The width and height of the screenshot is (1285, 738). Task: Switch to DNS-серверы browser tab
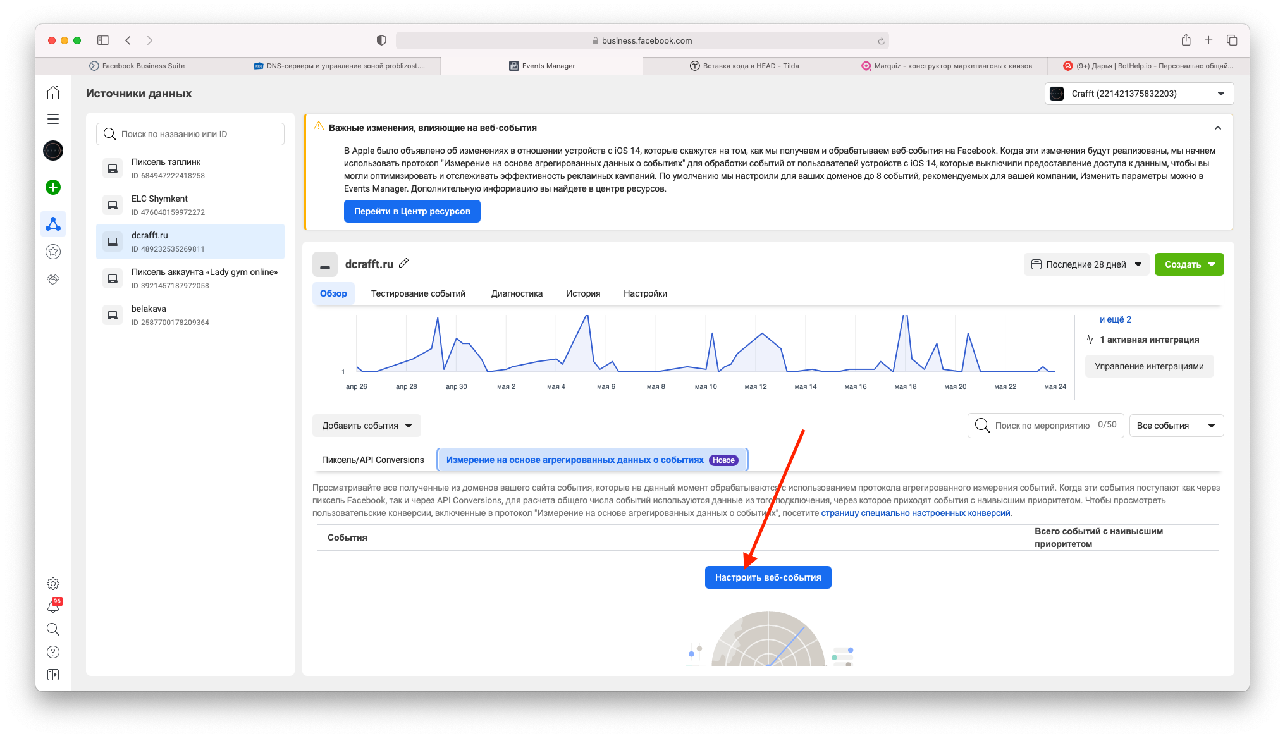coord(340,66)
